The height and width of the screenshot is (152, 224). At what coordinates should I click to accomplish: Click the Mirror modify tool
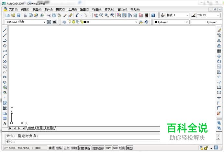(219, 41)
